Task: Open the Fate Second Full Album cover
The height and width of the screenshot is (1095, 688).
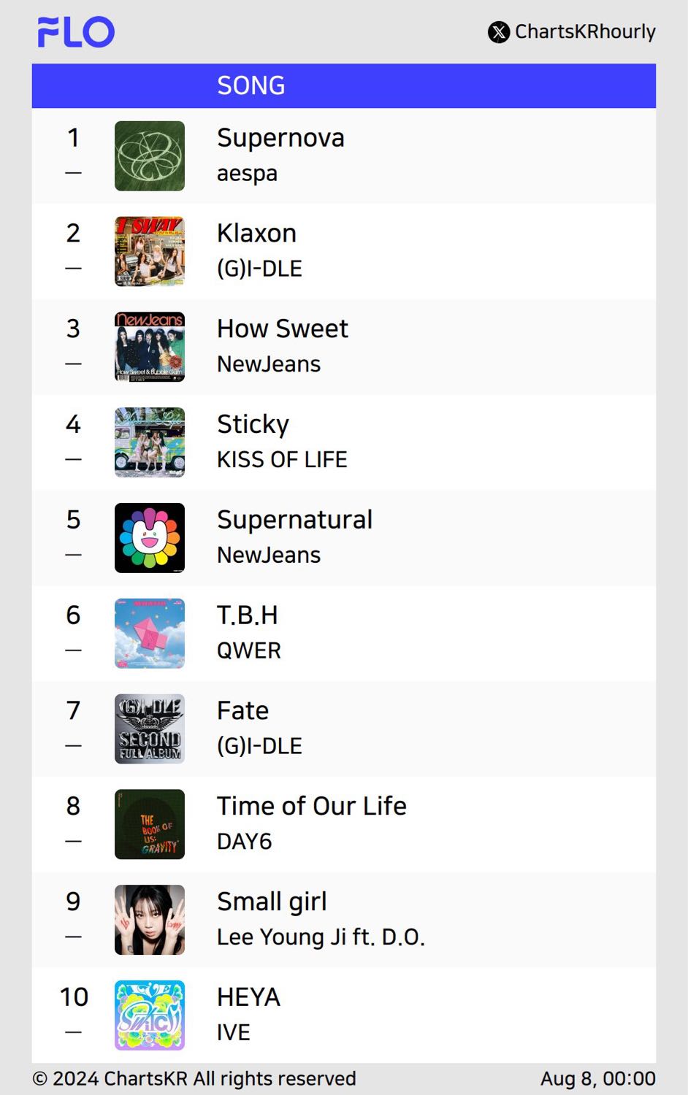Action: tap(150, 729)
